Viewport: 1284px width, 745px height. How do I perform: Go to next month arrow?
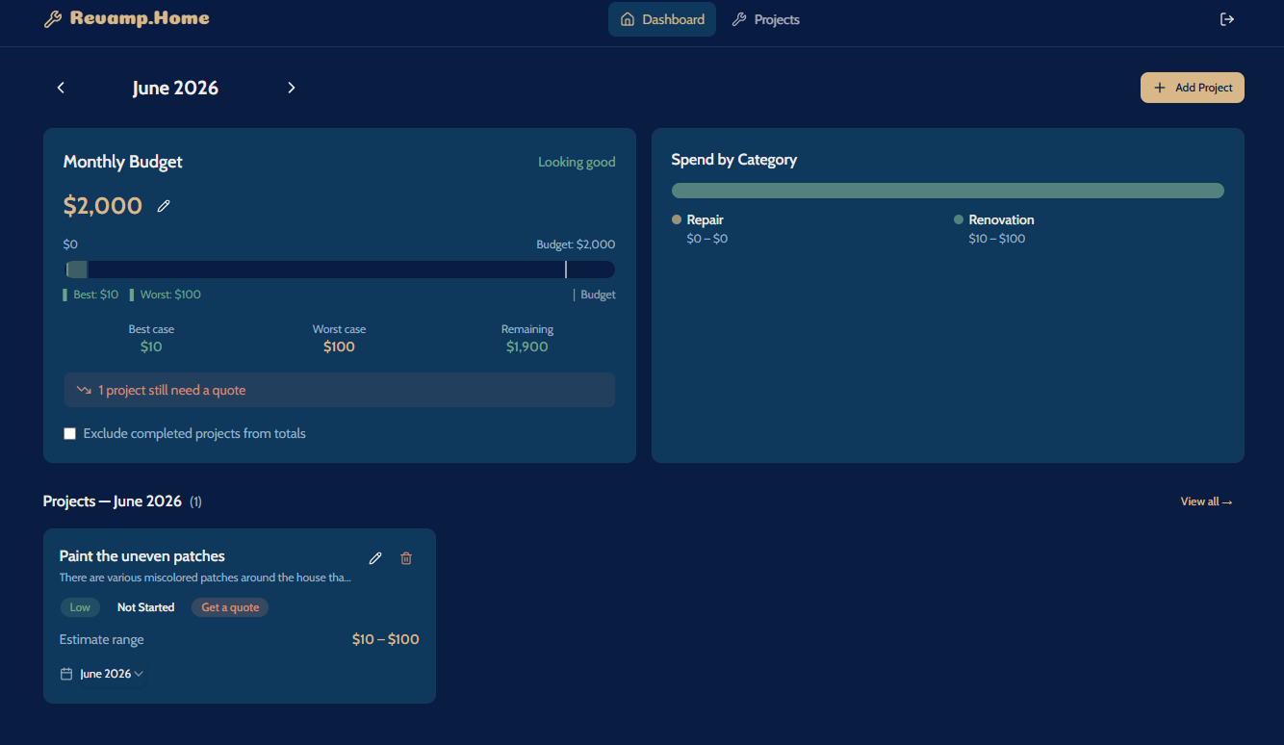pyautogui.click(x=292, y=88)
